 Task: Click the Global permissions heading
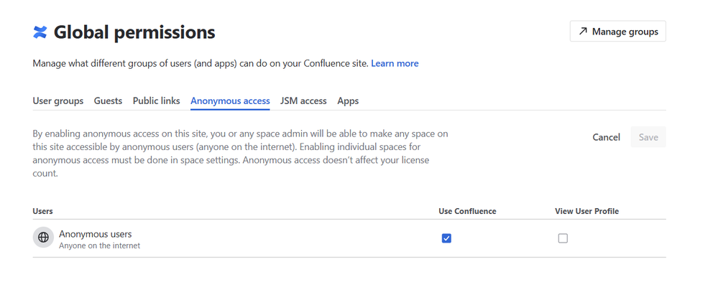134,32
